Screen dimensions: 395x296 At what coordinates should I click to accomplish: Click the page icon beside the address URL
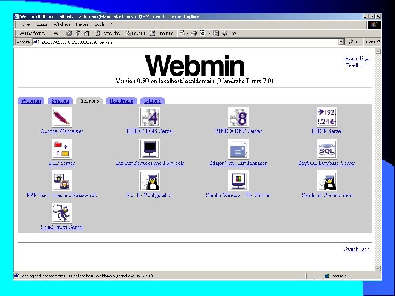36,42
